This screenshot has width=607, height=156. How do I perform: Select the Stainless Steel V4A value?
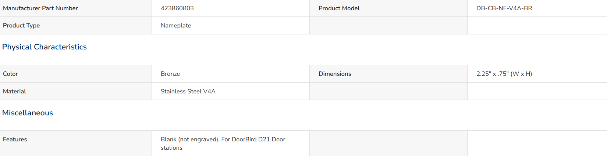tap(188, 91)
